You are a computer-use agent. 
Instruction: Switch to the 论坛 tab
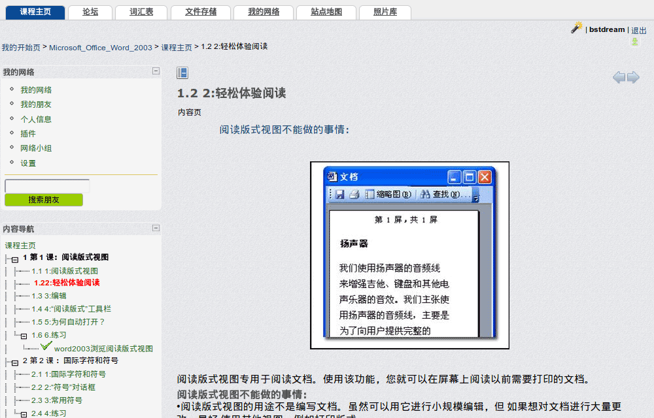pyautogui.click(x=90, y=12)
